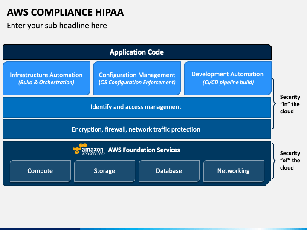Click the amazon web services logo

89,149
